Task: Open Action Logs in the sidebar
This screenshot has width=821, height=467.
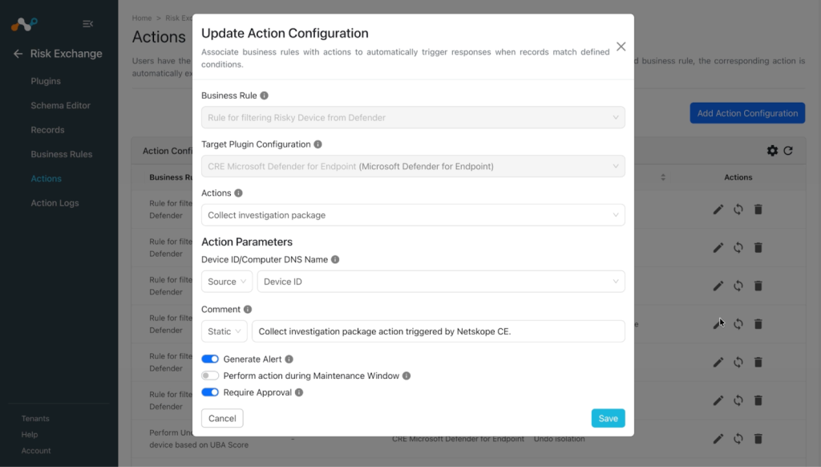Action: click(x=55, y=203)
